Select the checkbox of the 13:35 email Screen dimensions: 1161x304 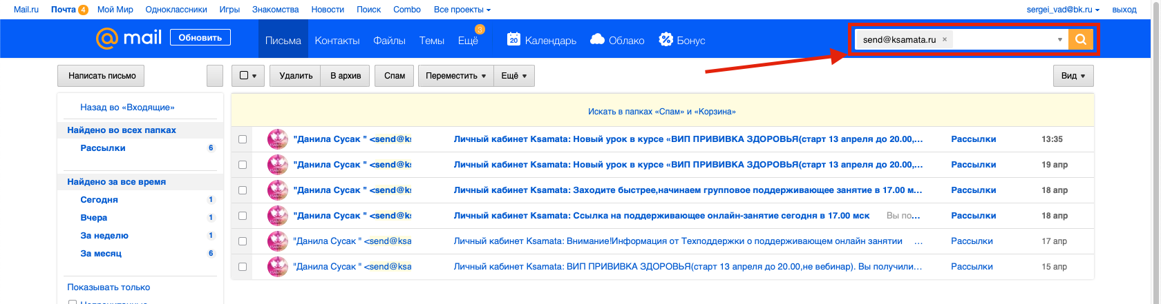243,139
